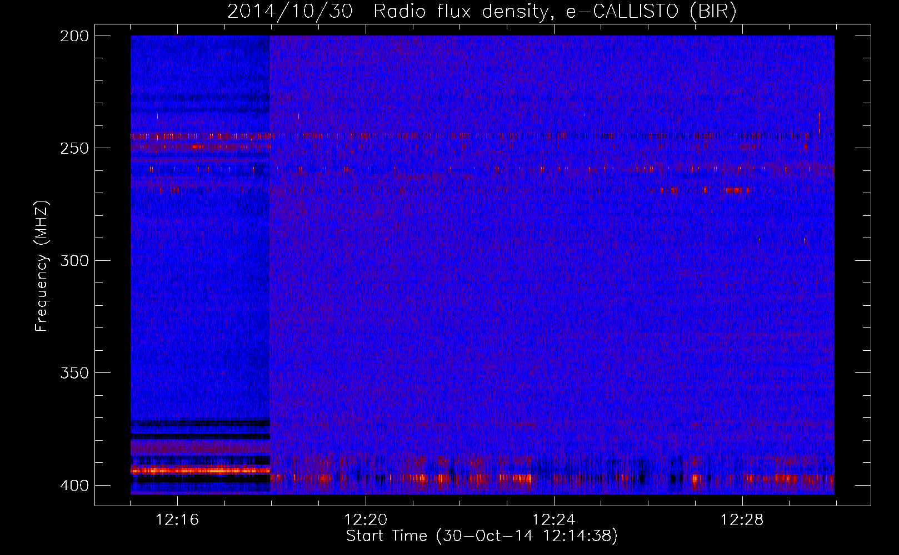Click the 'Frequency (MHZ)' axis label
This screenshot has height=555, width=899.
click(x=42, y=266)
